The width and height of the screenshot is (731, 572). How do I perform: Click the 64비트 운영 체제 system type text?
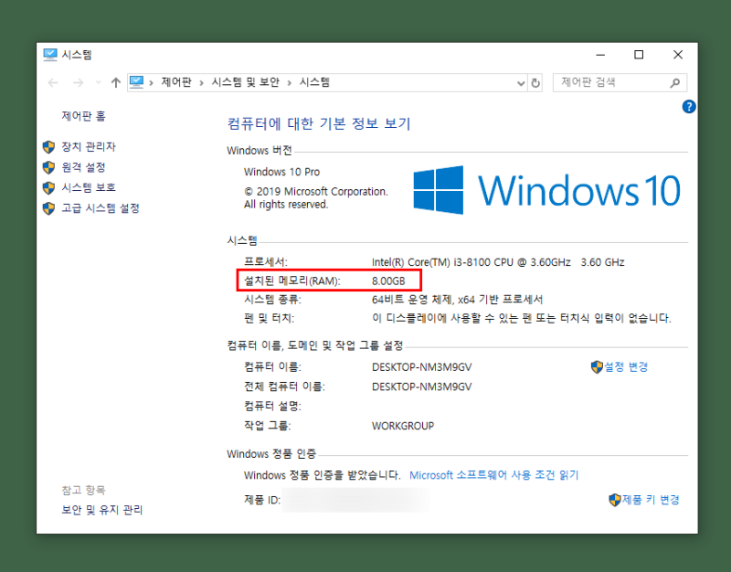pyautogui.click(x=457, y=300)
